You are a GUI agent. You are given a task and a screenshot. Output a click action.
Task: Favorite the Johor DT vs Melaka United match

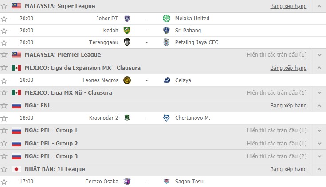[4, 19]
